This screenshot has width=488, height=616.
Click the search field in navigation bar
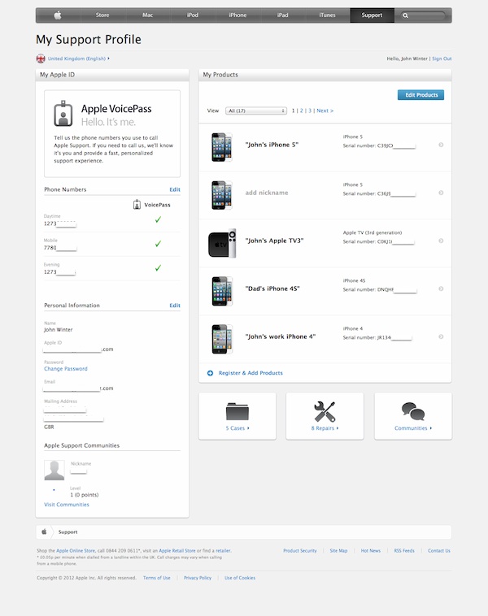pos(423,15)
